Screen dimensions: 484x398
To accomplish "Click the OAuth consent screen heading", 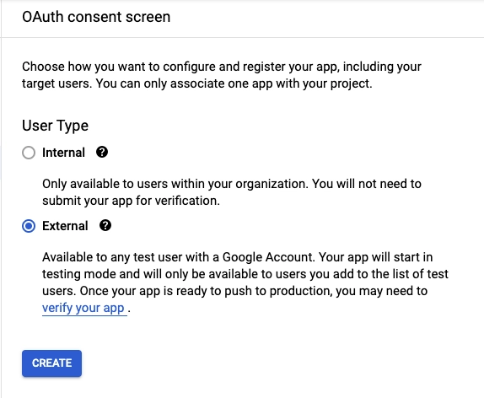I will [x=96, y=17].
